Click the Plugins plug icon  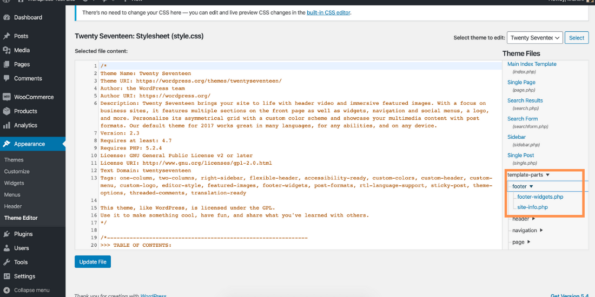(x=6, y=234)
